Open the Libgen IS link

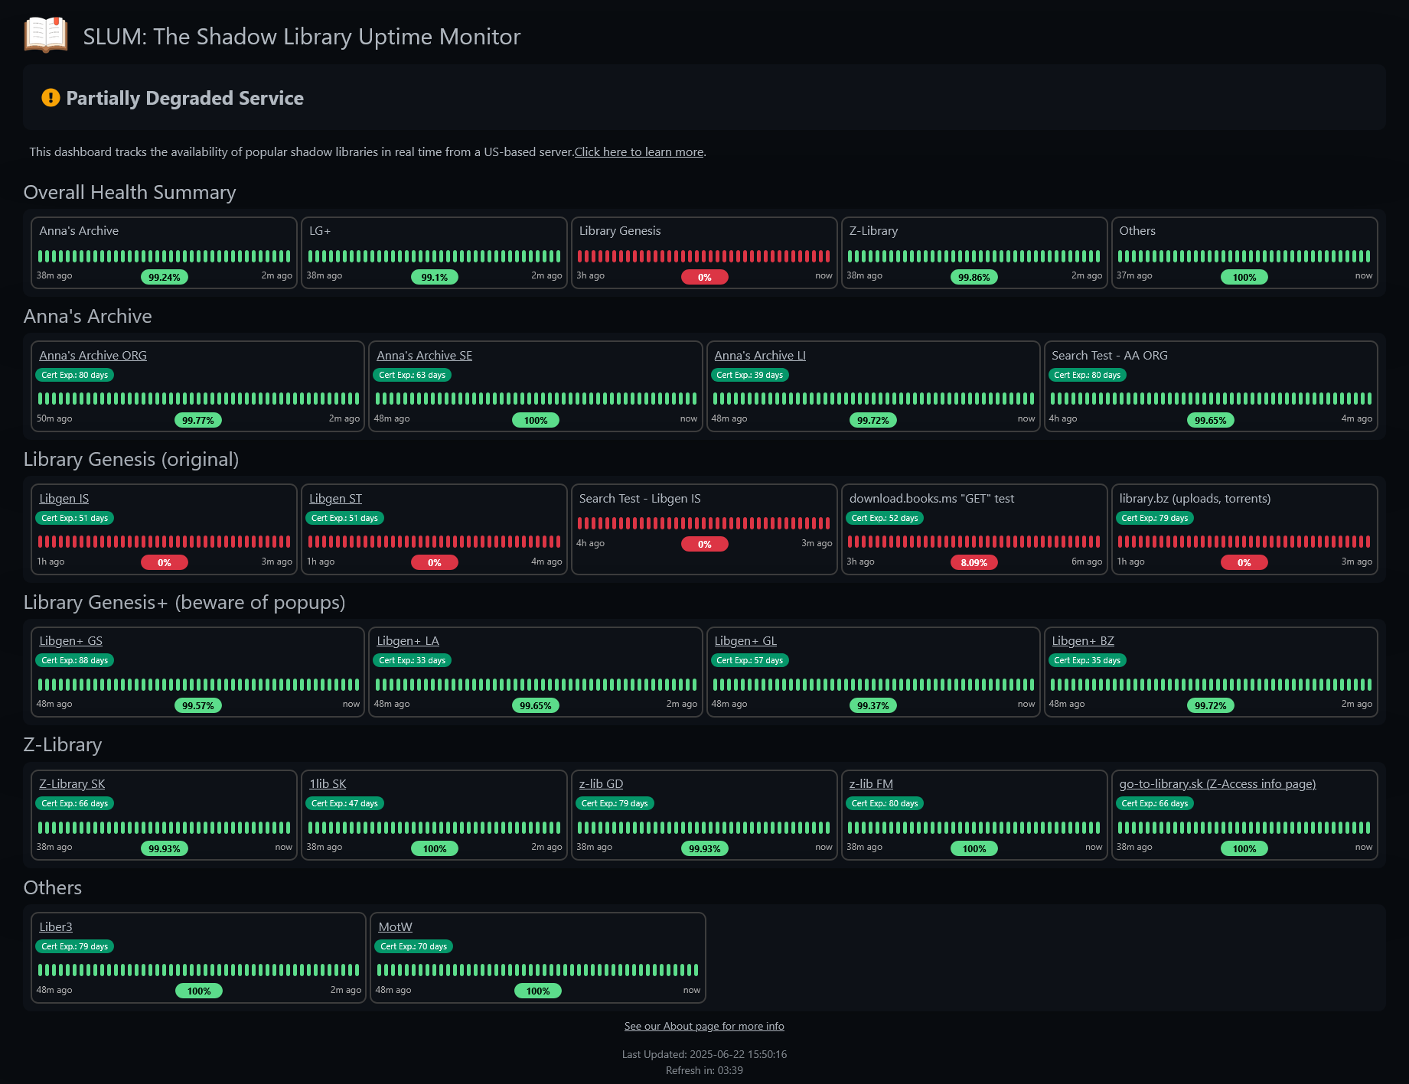[x=64, y=498]
